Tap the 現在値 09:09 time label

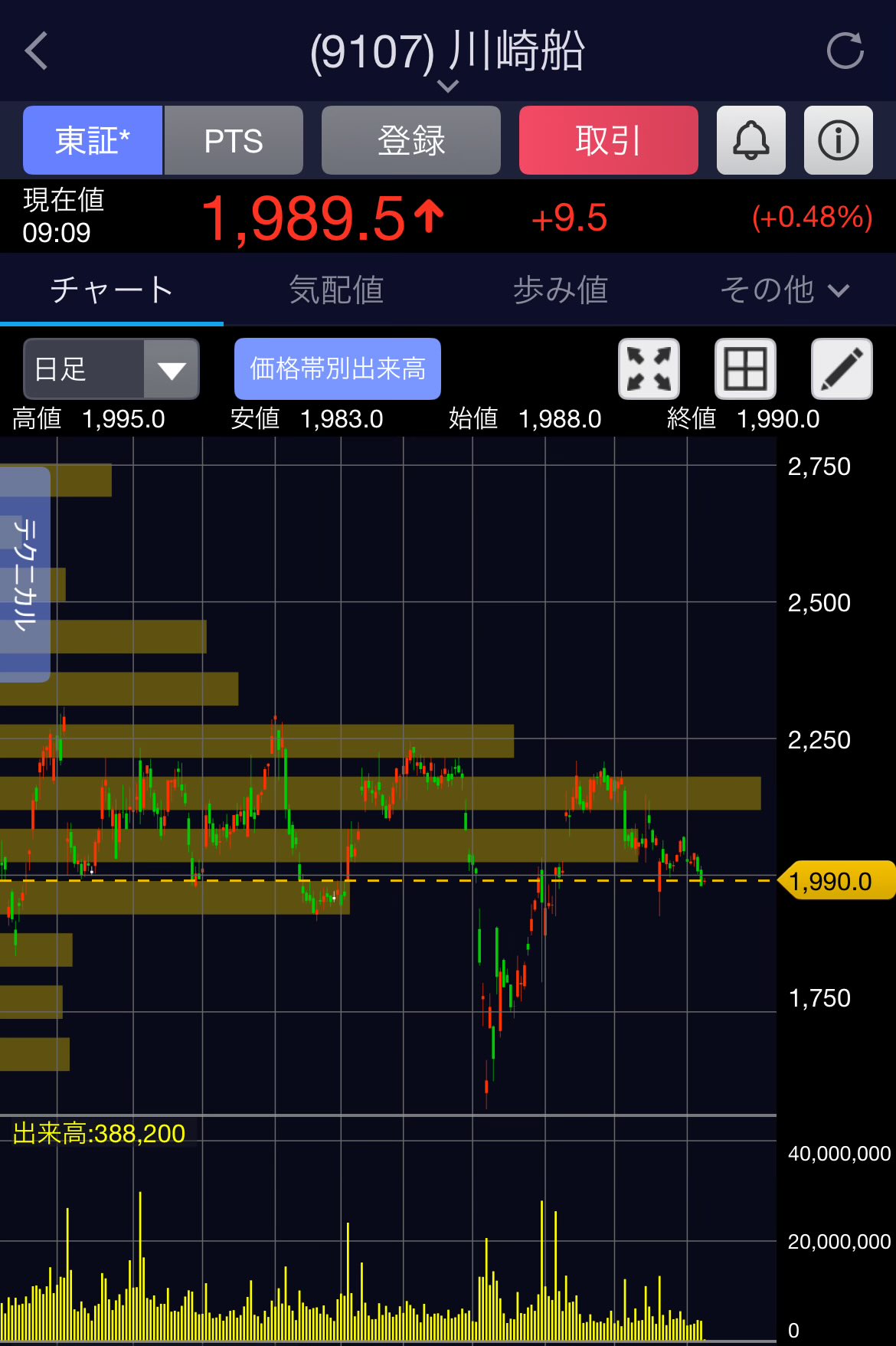pyautogui.click(x=63, y=216)
